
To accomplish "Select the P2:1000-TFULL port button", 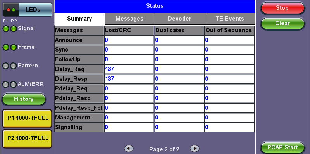I will tap(28, 138).
